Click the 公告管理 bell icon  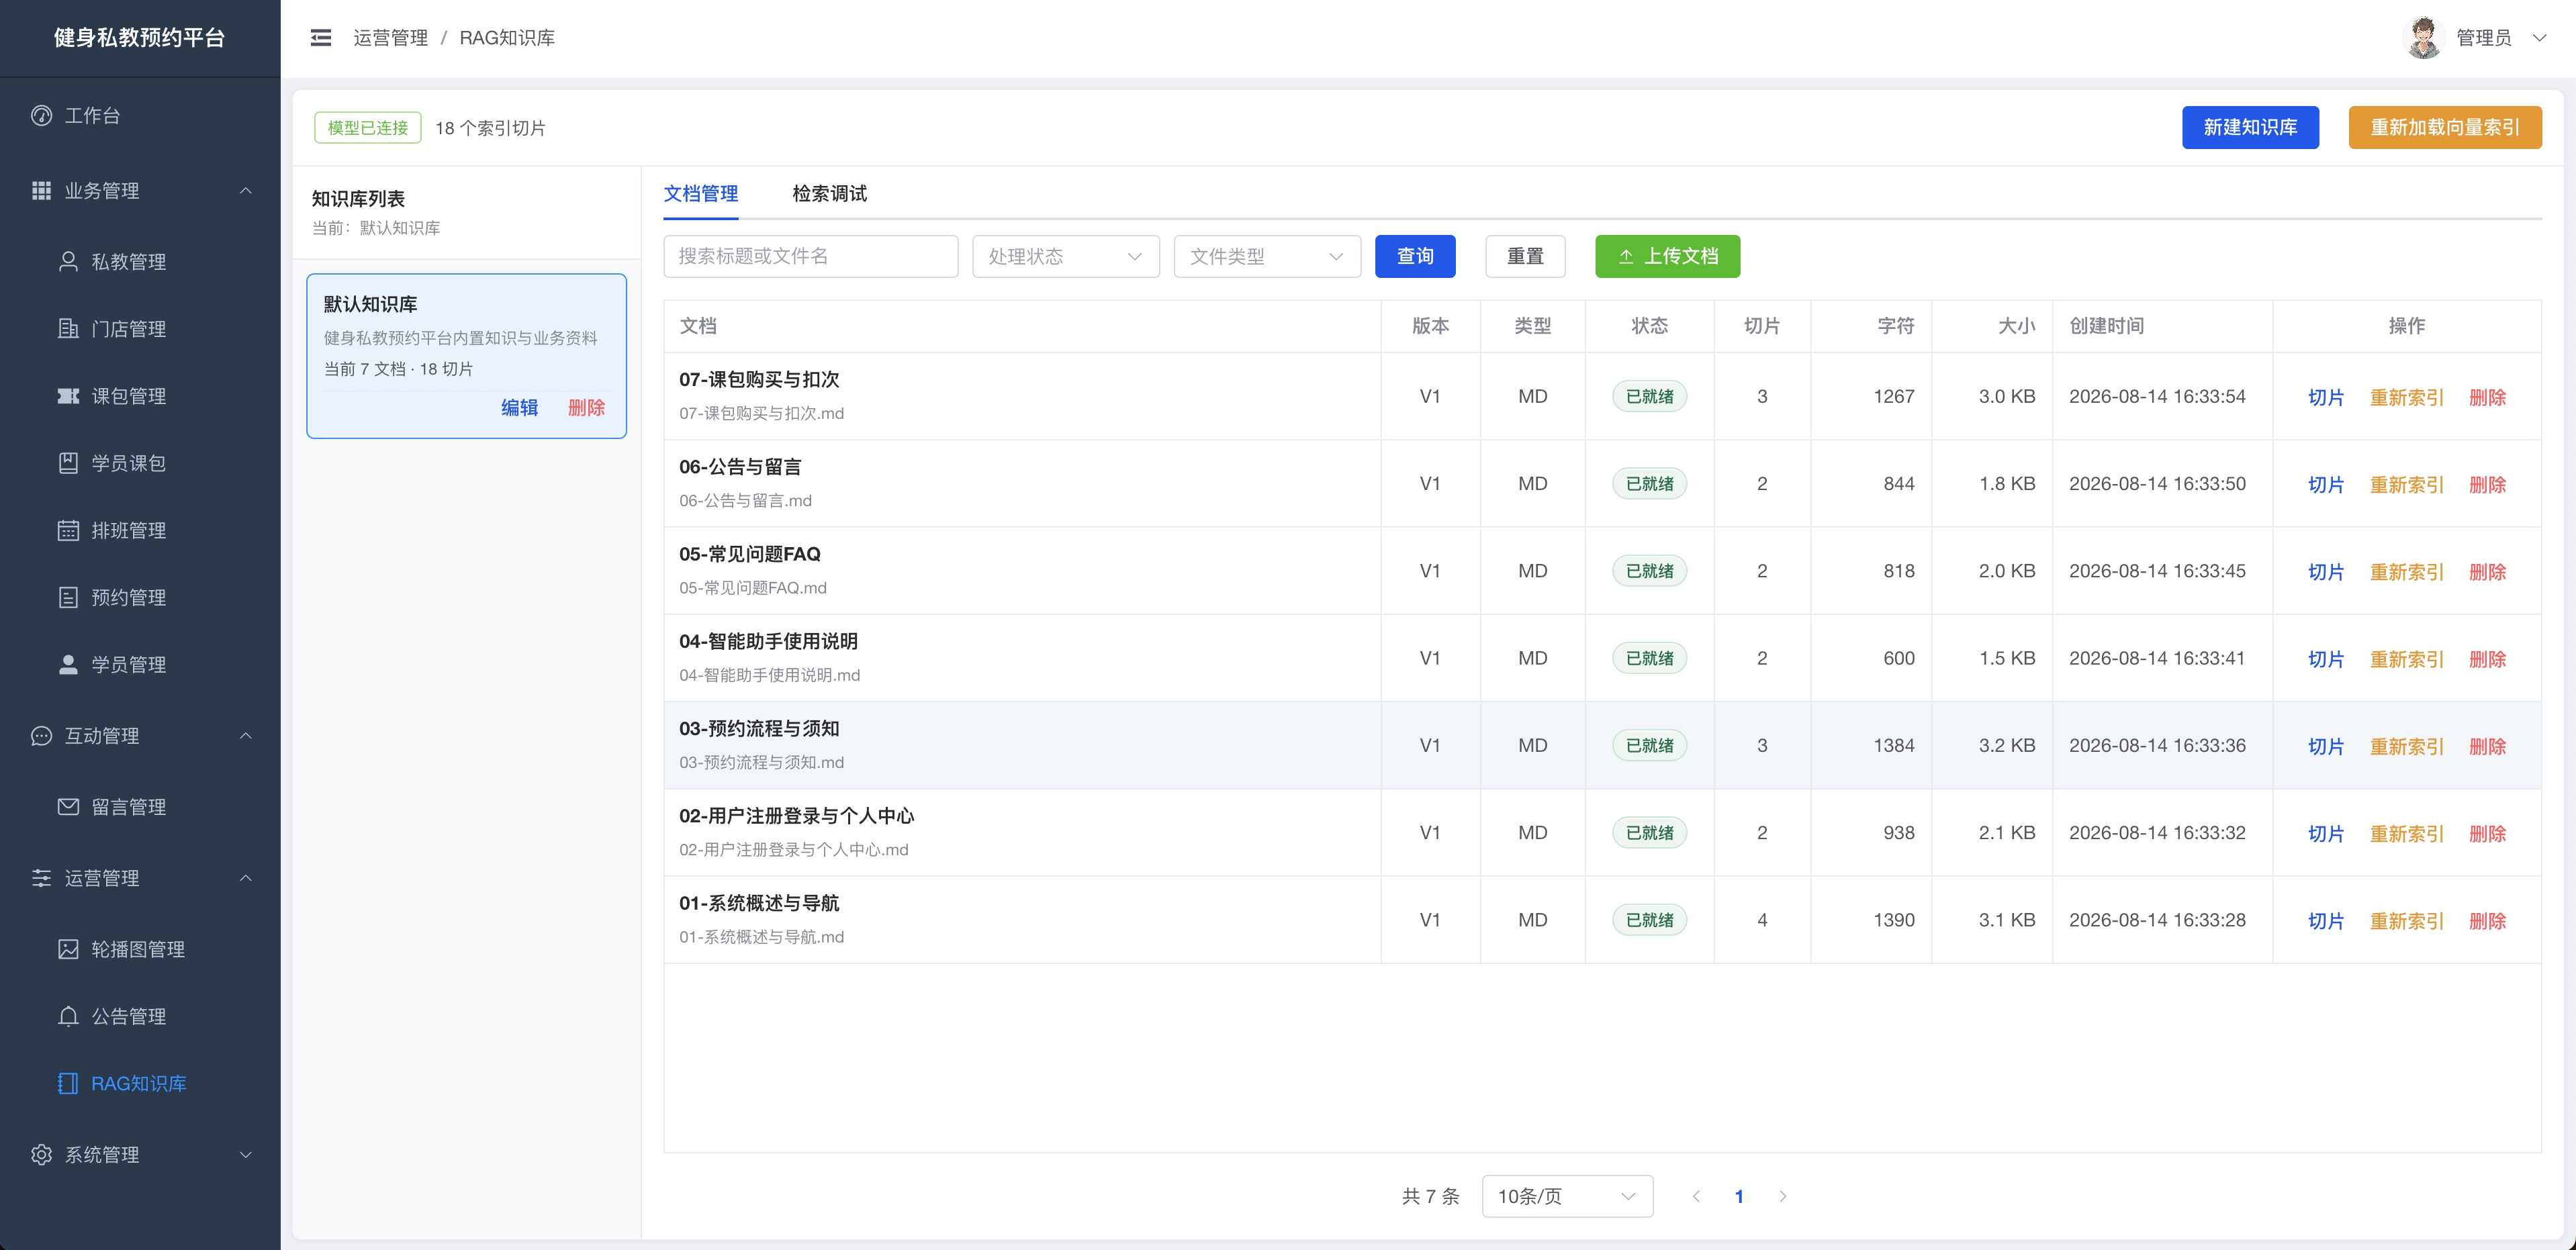click(x=68, y=1016)
